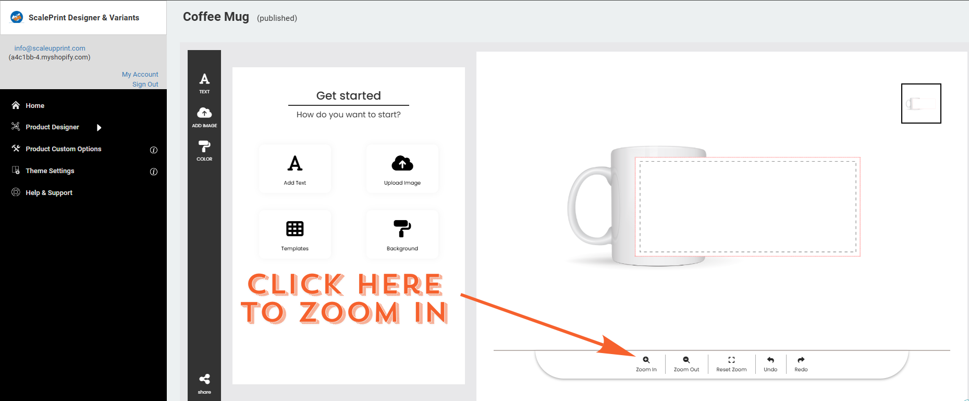Screen dimensions: 969x401
Task: Click the Home house icon
Action: pos(16,105)
